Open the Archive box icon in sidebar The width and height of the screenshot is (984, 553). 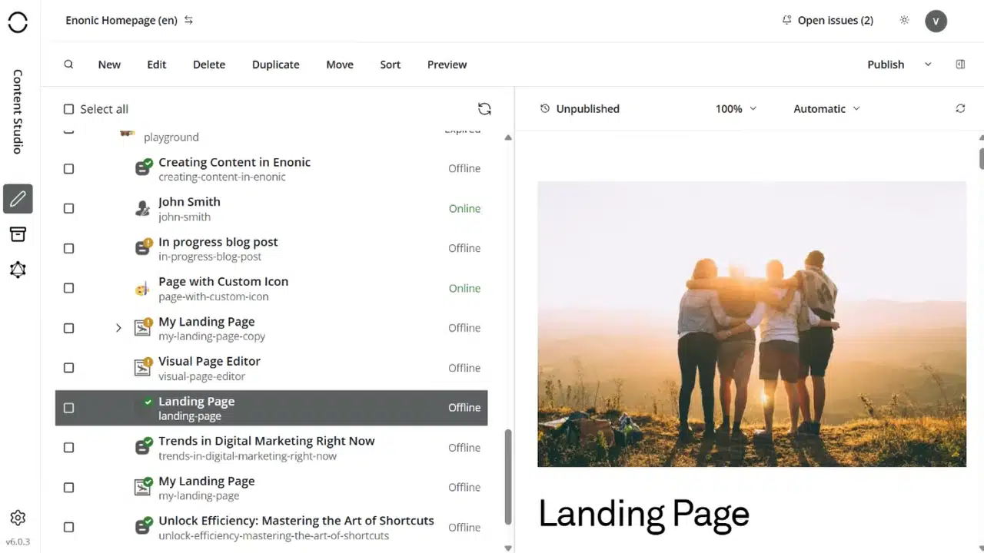tap(18, 234)
